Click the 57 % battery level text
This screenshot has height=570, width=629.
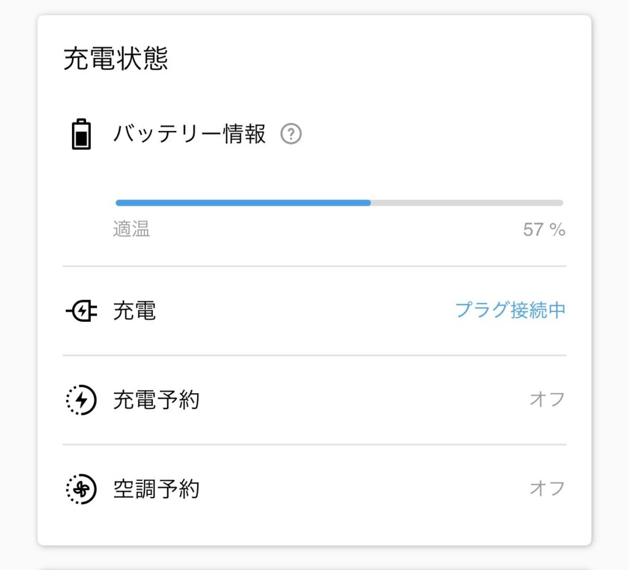[544, 230]
